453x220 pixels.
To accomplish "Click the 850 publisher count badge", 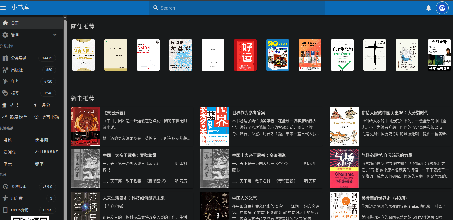I will [x=49, y=70].
